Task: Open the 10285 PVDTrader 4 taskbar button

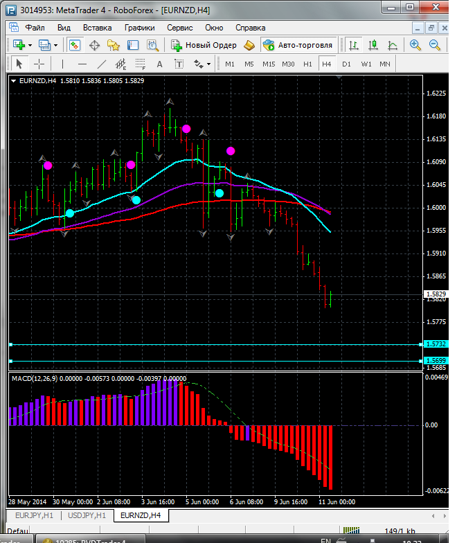Action: [x=90, y=540]
